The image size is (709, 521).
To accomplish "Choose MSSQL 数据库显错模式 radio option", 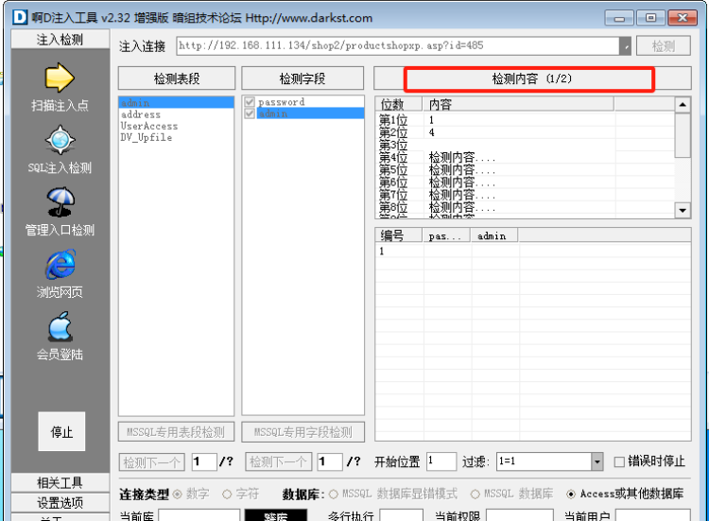I will (x=334, y=495).
